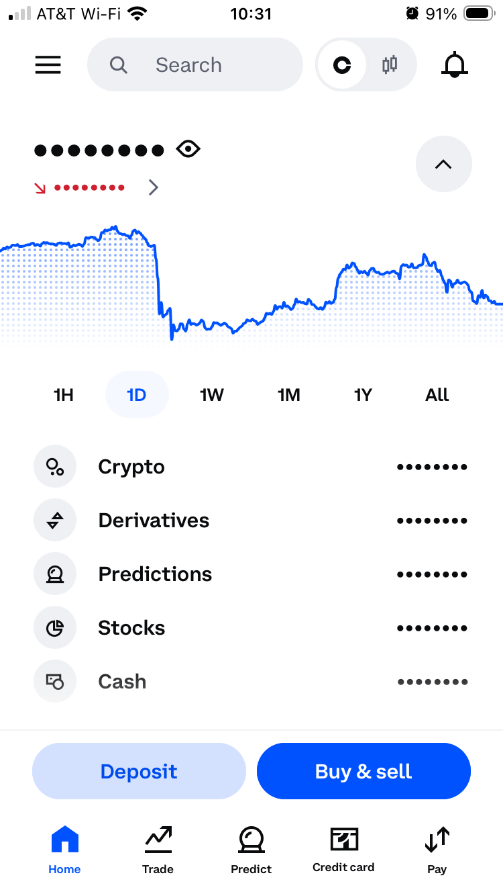Image resolution: width=503 pixels, height=896 pixels.
Task: Tap the notification bell icon
Action: click(x=454, y=65)
